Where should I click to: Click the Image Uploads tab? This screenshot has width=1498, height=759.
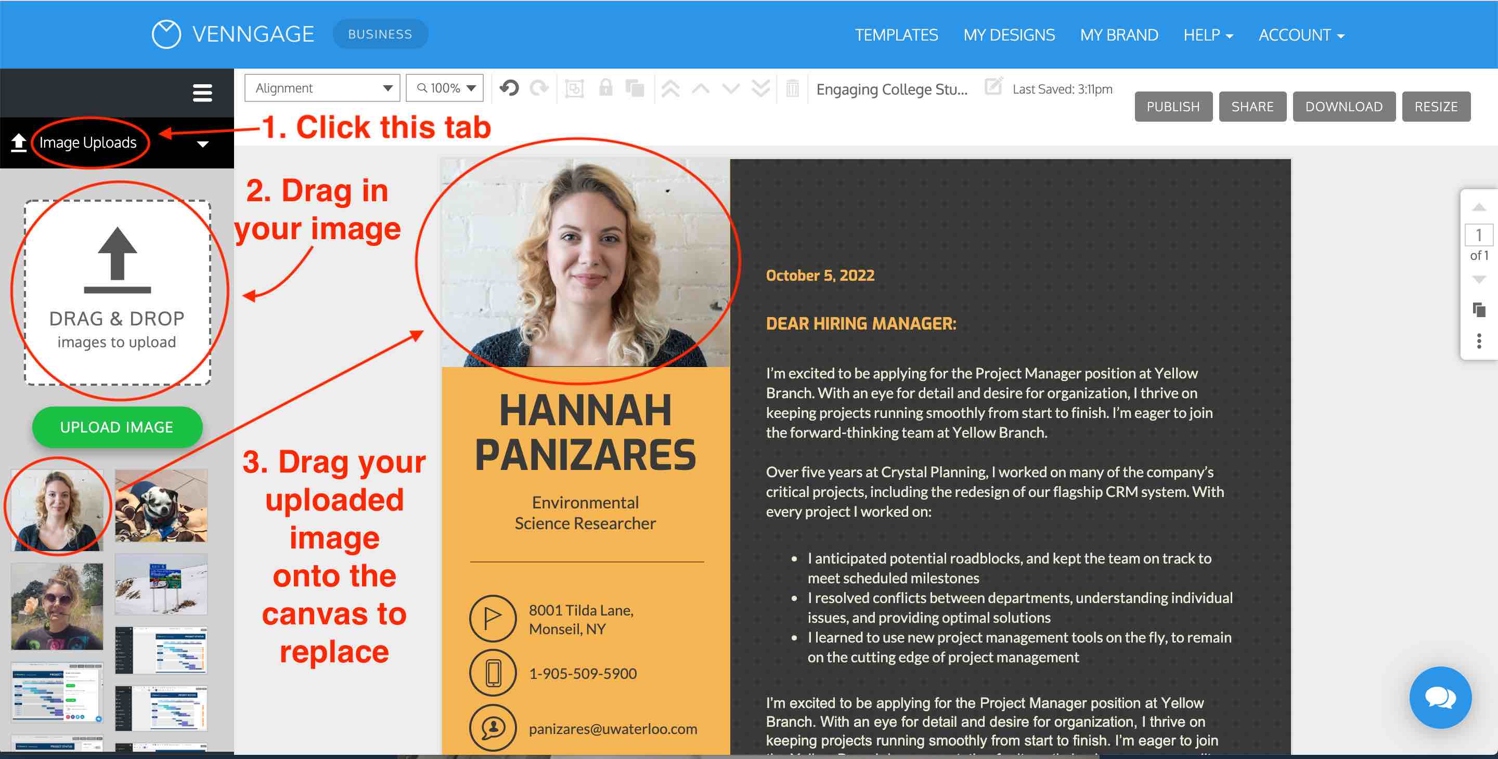[x=87, y=141]
